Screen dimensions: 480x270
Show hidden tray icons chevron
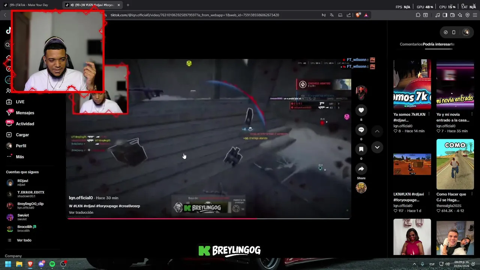[x=414, y=264]
